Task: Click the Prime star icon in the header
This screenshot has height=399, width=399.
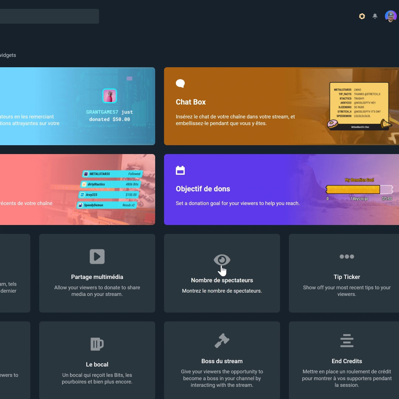Action: click(362, 16)
